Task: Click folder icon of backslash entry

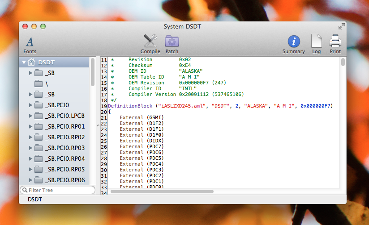Action: 39,83
